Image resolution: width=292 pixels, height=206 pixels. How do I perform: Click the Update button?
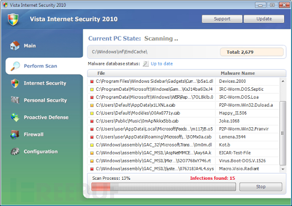264,19
